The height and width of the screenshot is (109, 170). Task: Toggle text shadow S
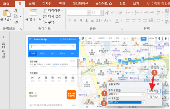(86, 20)
